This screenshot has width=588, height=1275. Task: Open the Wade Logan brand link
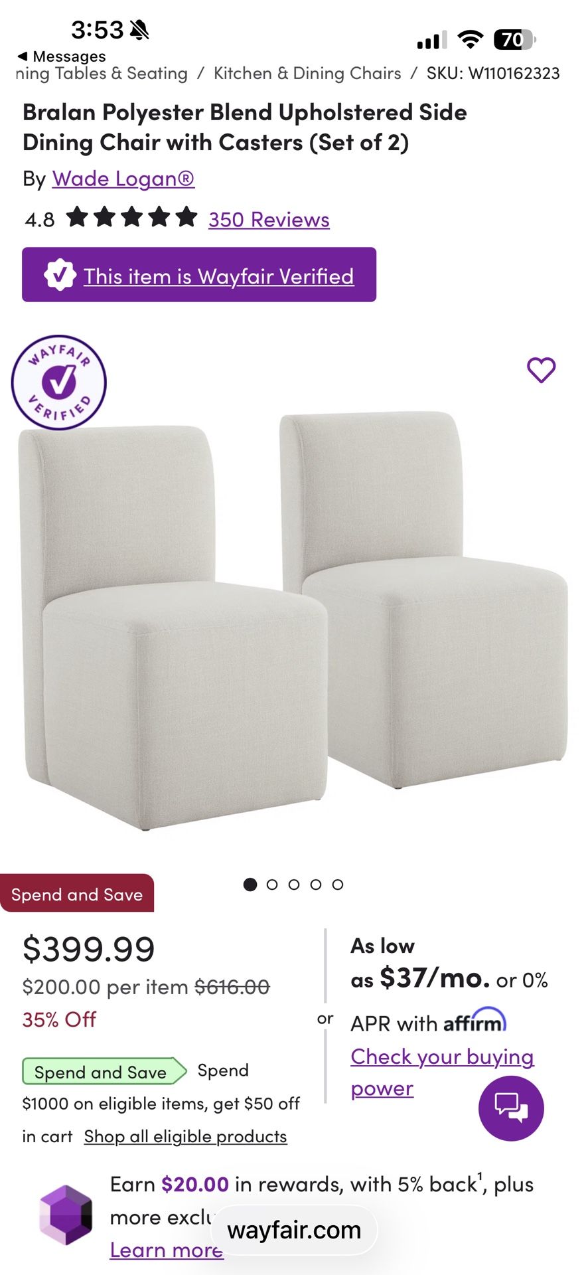123,179
